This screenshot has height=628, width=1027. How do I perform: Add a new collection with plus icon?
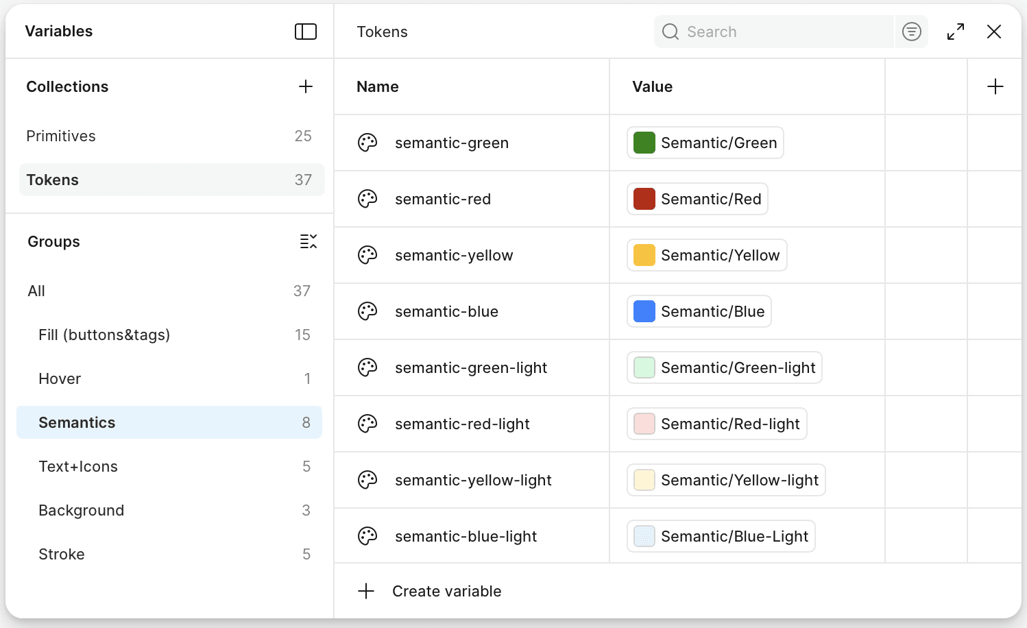[306, 86]
